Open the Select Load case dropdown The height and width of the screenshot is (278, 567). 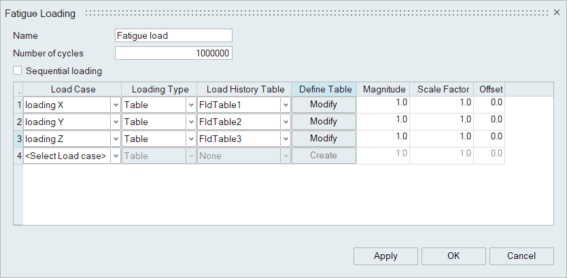(x=116, y=156)
